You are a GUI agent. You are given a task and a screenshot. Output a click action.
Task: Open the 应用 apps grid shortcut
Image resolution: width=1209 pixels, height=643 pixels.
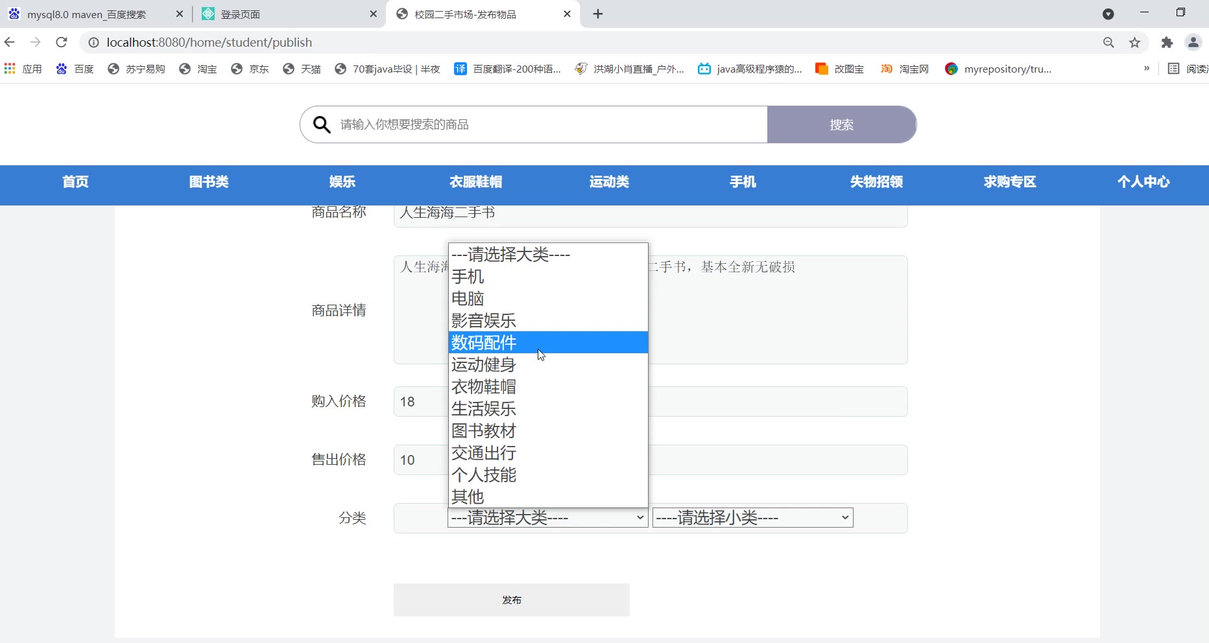coord(23,69)
